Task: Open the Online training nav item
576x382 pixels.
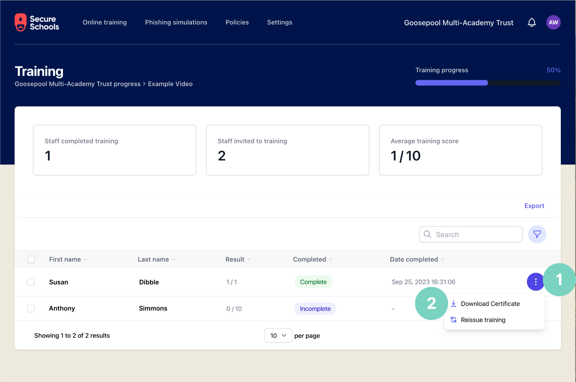Action: 105,22
